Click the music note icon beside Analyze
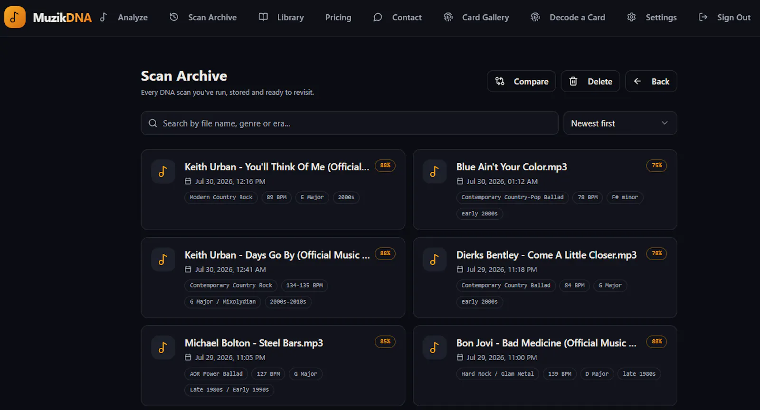 pyautogui.click(x=104, y=17)
